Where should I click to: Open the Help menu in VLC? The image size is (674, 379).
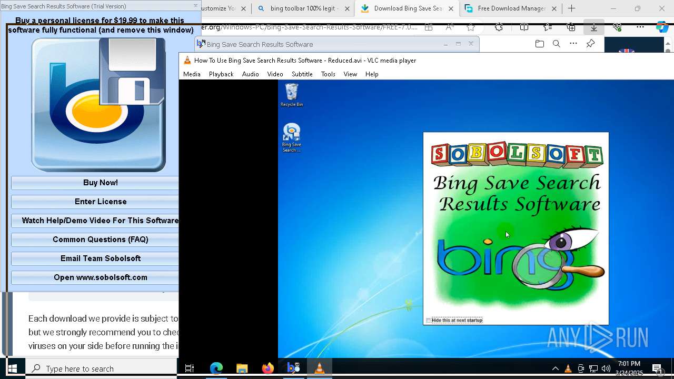click(x=372, y=74)
